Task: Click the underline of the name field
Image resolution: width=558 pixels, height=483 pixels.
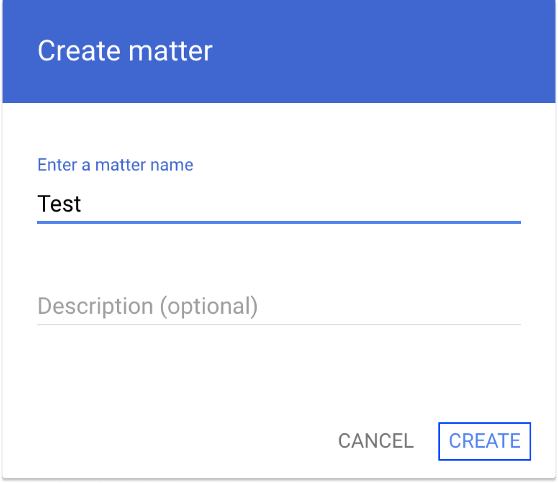Action: click(x=279, y=223)
